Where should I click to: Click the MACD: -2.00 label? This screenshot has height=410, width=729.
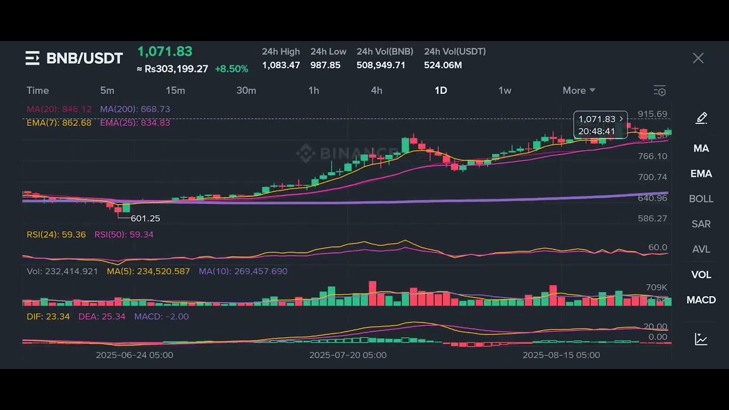161,316
